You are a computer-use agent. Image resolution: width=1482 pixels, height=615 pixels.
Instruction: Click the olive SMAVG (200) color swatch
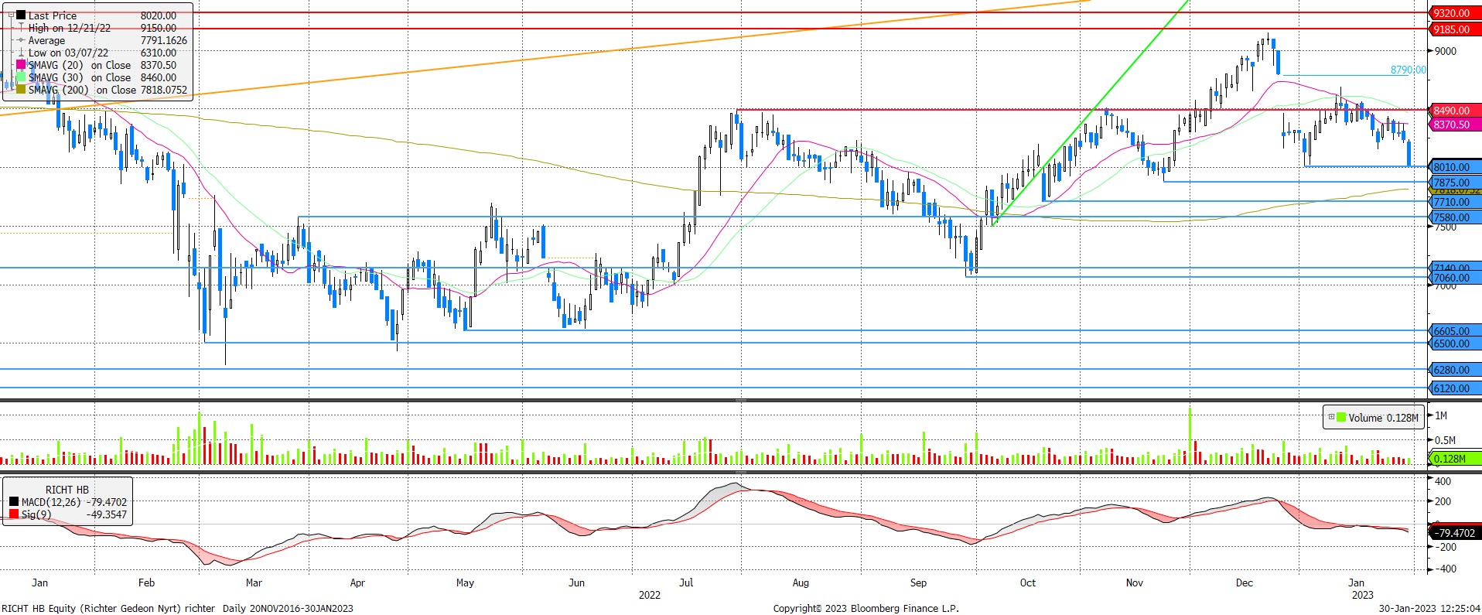click(x=21, y=90)
